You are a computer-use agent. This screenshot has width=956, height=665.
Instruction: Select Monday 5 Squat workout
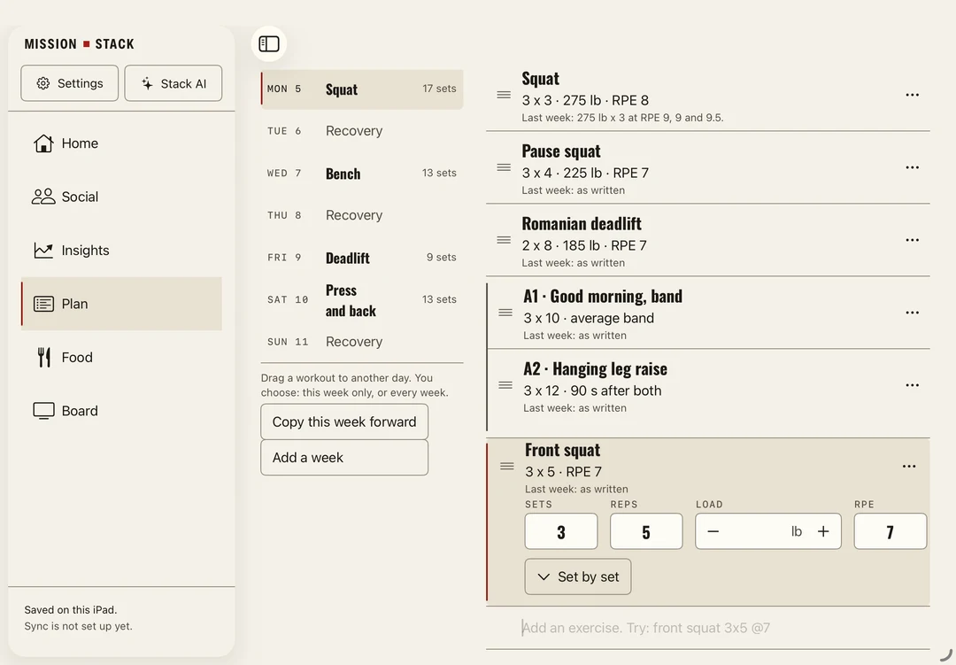(x=362, y=89)
